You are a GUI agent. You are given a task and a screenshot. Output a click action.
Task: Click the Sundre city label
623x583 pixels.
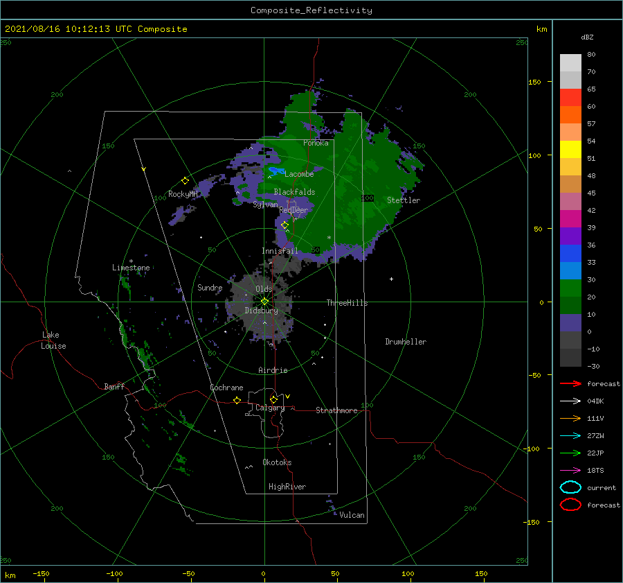210,287
